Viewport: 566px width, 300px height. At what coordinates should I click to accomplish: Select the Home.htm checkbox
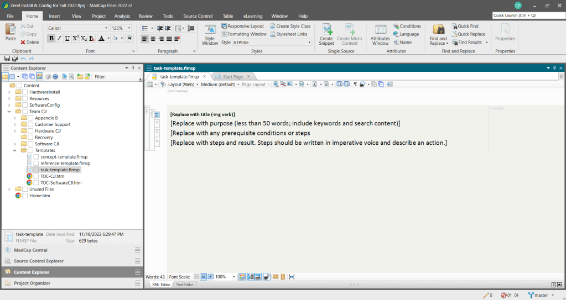tap(25, 196)
